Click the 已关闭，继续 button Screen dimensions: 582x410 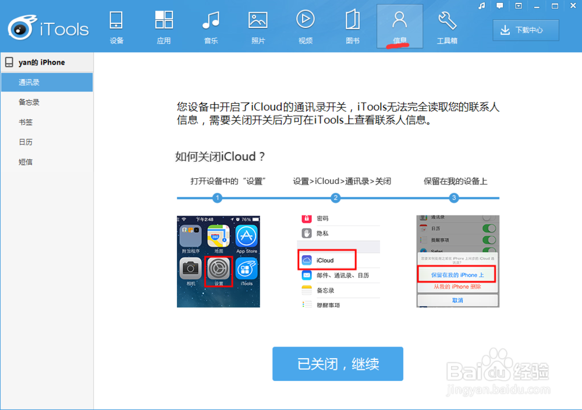pos(338,363)
